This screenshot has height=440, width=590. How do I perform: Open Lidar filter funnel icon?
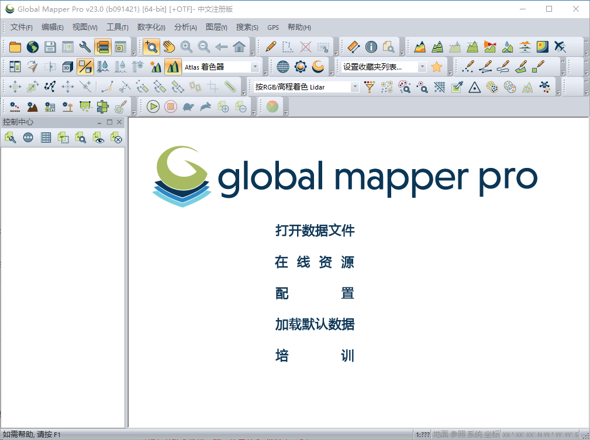pyautogui.click(x=370, y=87)
